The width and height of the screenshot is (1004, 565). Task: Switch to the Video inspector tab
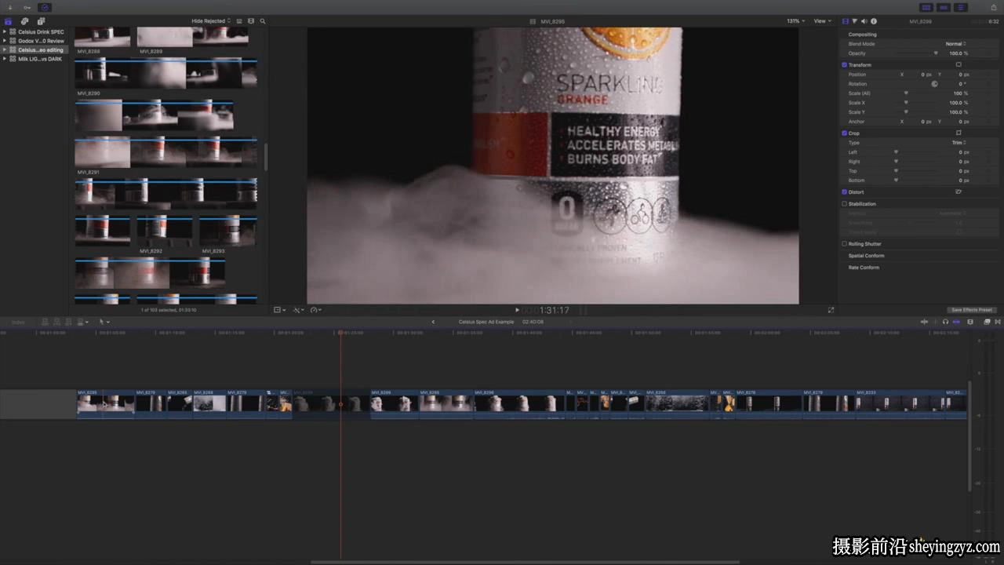click(846, 21)
